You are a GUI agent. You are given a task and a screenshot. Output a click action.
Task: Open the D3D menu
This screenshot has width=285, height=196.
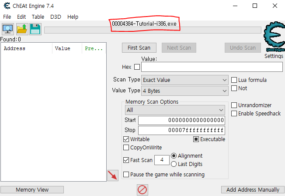(x=56, y=17)
